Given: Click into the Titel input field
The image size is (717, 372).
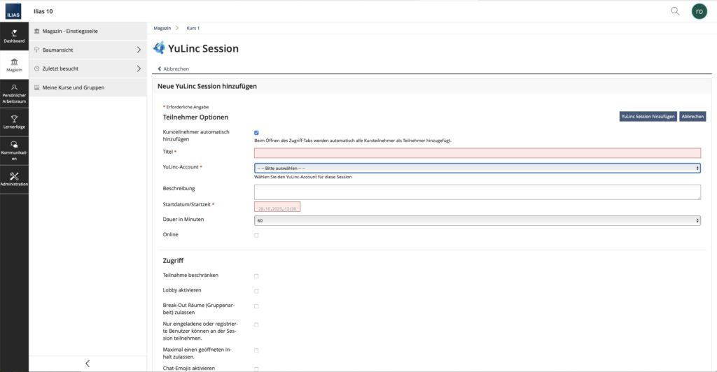Looking at the screenshot, I should (477, 152).
